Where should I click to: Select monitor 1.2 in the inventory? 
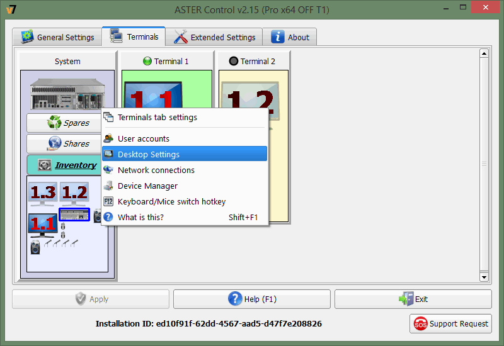74,194
